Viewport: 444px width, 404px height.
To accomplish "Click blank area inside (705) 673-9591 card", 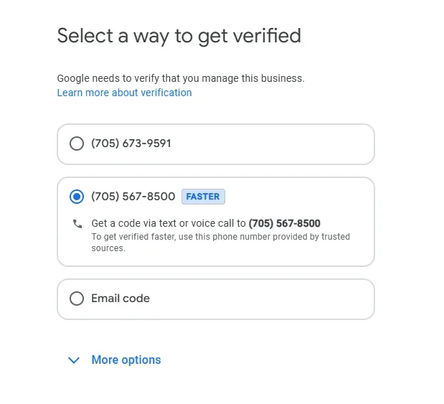I will [287, 144].
